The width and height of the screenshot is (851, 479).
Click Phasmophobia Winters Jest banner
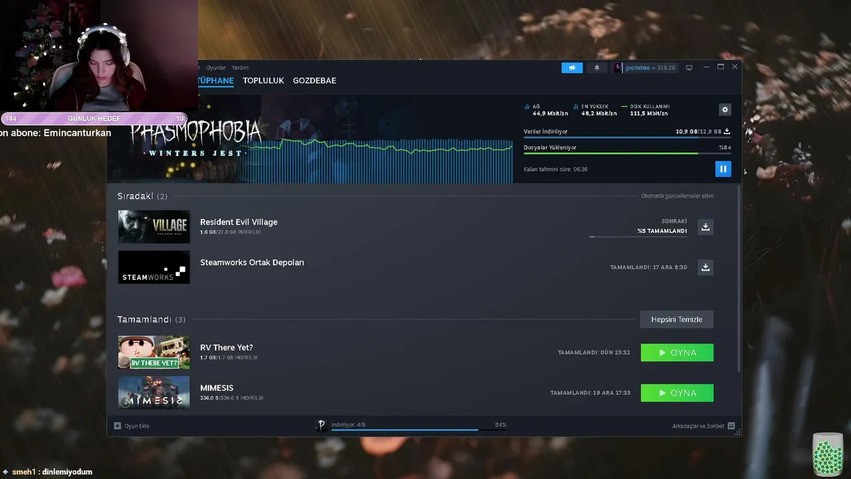coord(194,140)
